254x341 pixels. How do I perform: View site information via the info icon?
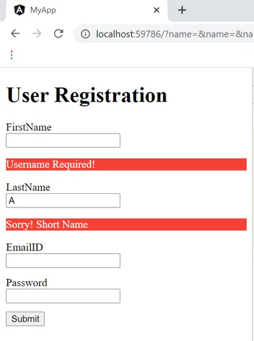point(85,34)
